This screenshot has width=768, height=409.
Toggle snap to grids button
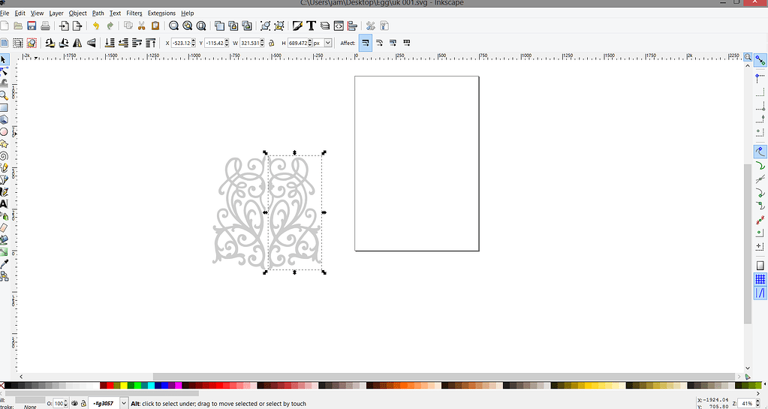click(760, 280)
